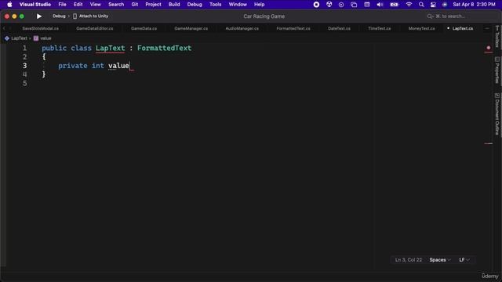
Task: Open the Spaces indentation dropdown
Action: click(x=440, y=260)
